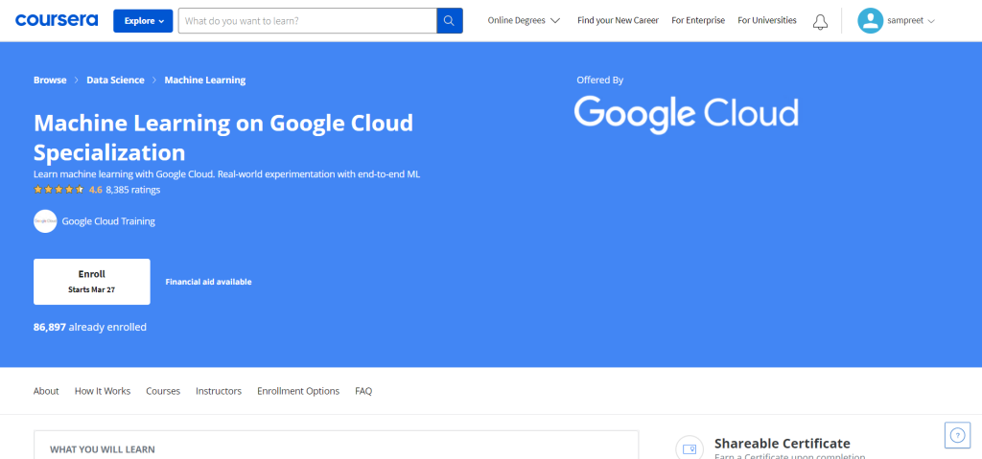Click the sampreet profile avatar icon
982x459 pixels.
click(x=870, y=20)
